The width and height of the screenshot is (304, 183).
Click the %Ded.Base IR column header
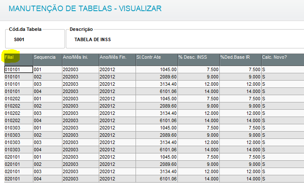(x=241, y=60)
